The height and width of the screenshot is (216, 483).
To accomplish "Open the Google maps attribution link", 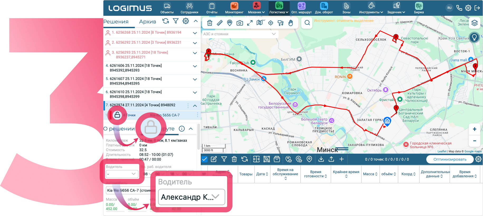I will point(473,151).
